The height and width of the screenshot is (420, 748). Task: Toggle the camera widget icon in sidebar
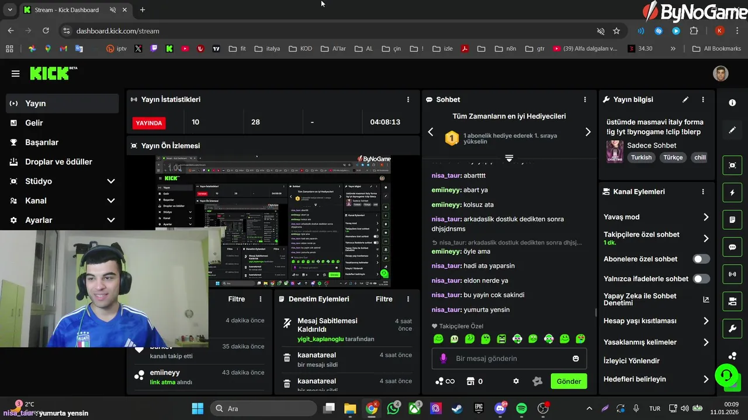[732, 302]
